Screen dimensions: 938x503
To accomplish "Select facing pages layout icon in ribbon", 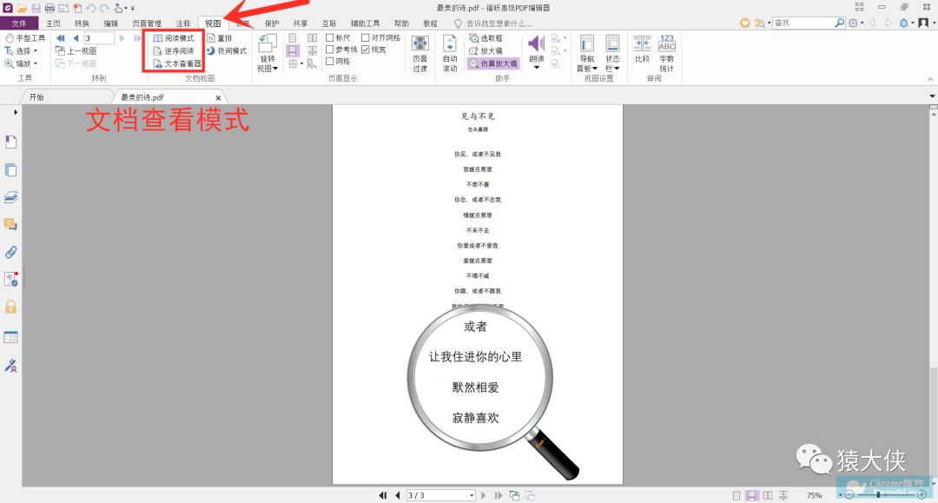I will tap(313, 37).
